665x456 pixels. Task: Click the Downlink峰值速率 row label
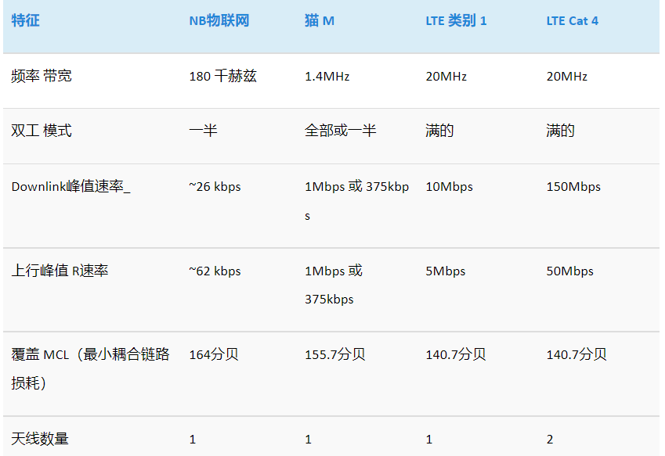point(70,187)
